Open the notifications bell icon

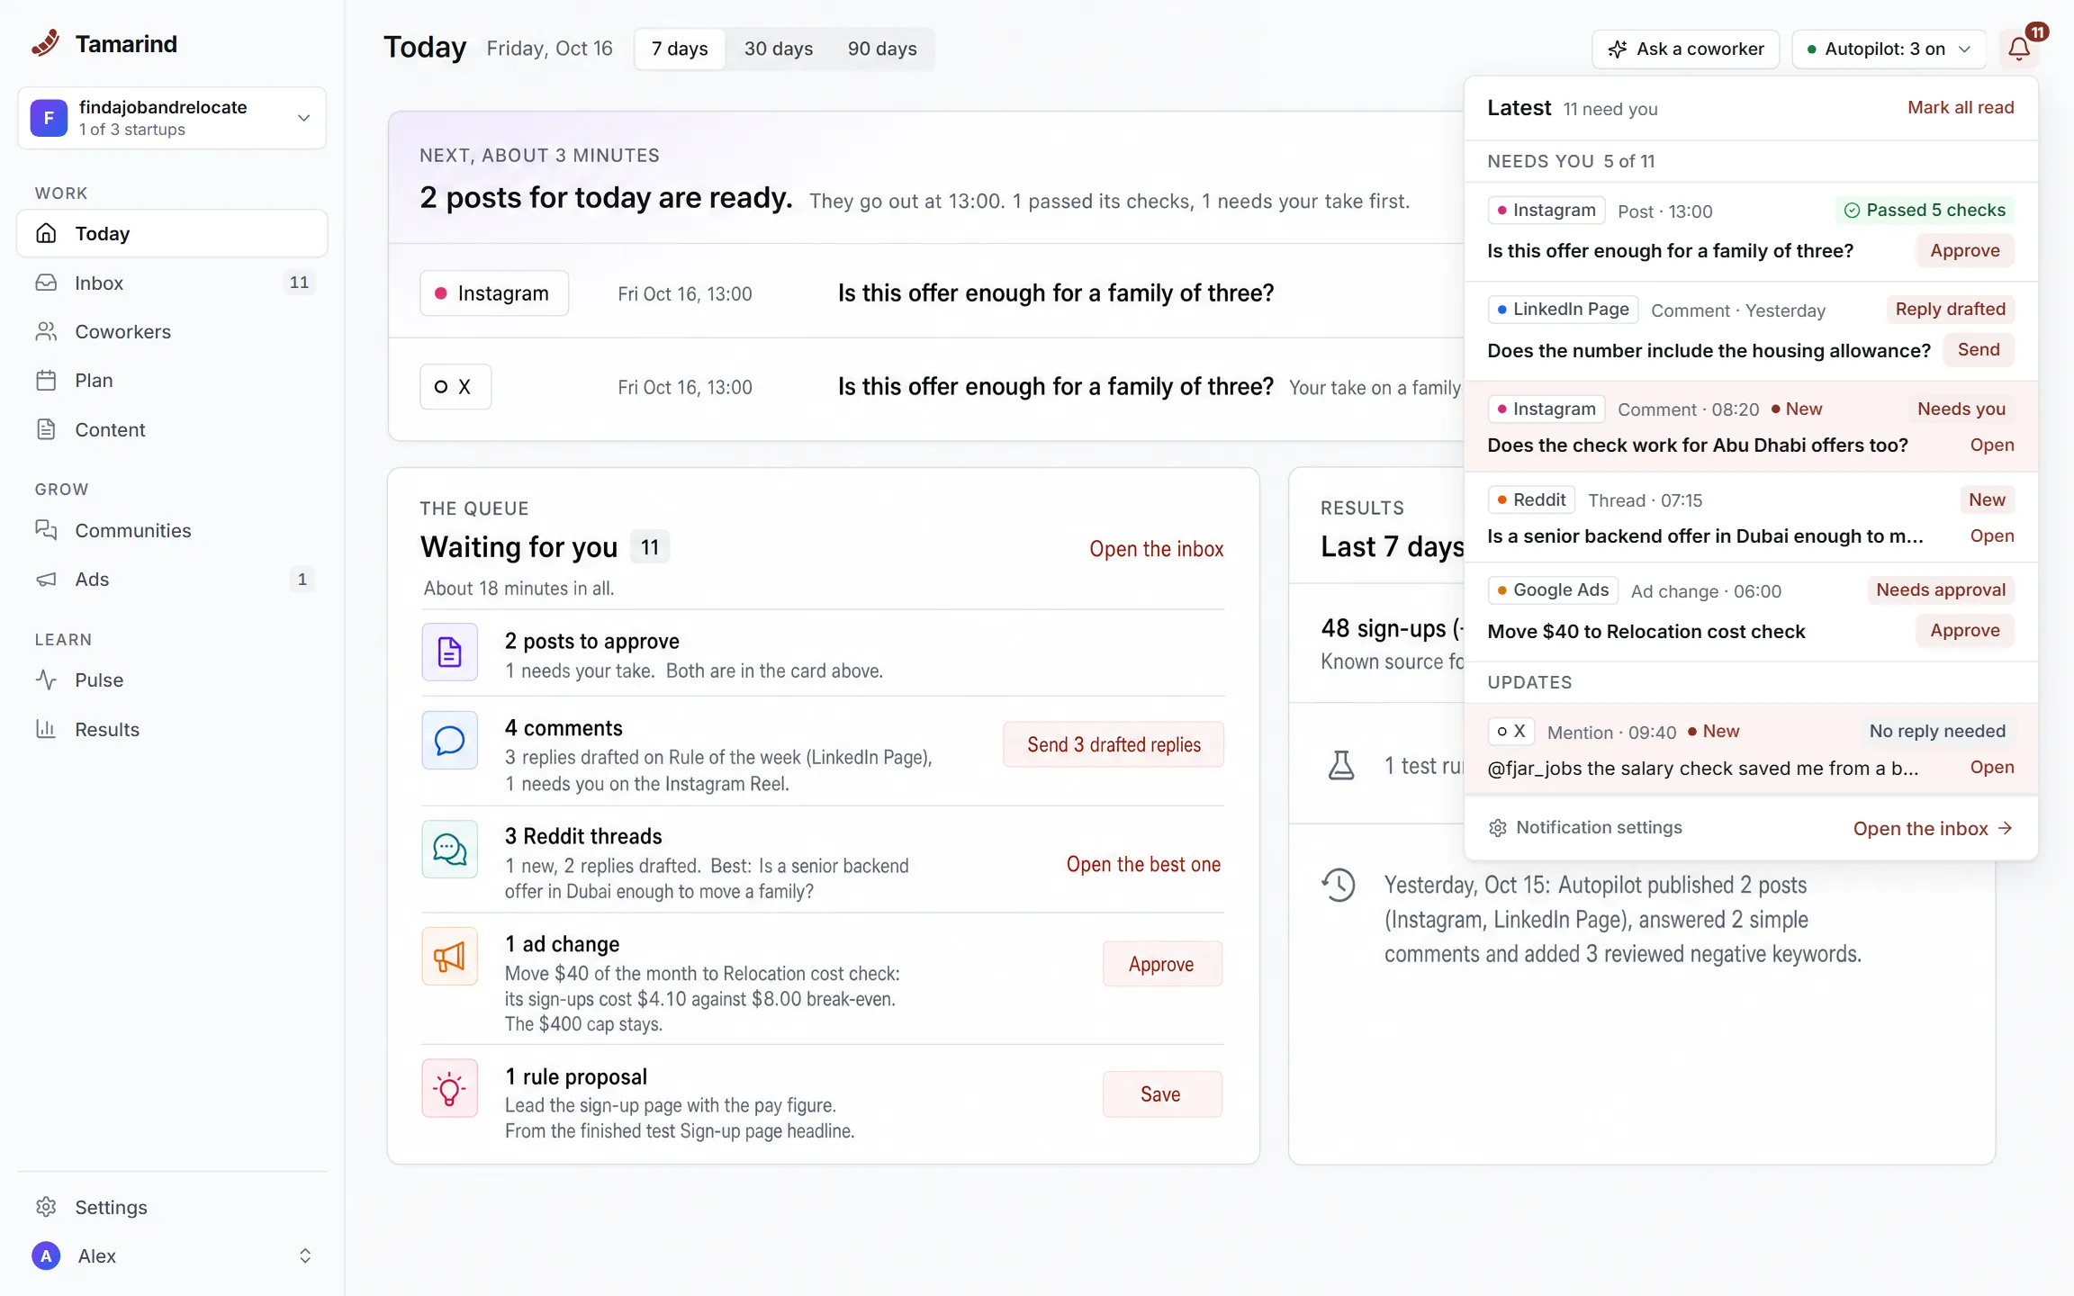pyautogui.click(x=2019, y=49)
